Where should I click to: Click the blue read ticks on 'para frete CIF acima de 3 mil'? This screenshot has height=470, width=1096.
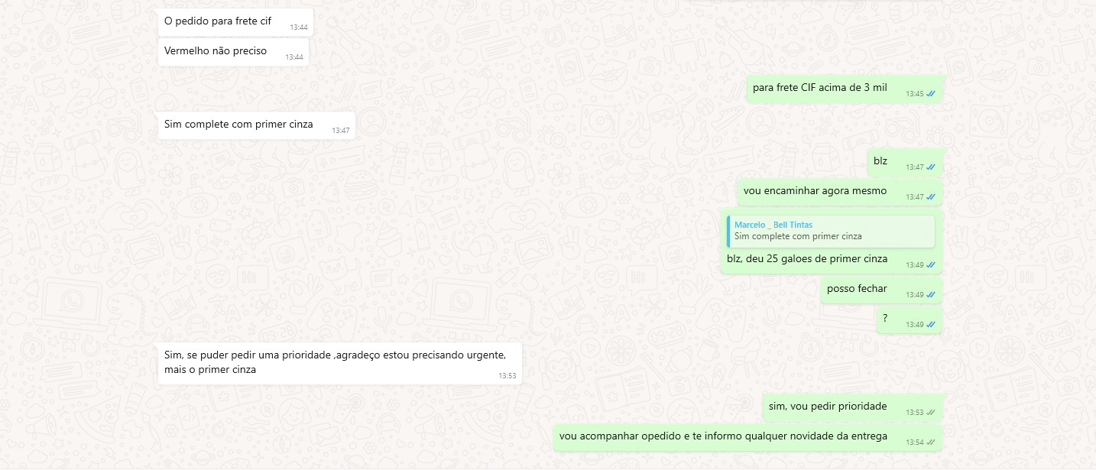(x=931, y=94)
